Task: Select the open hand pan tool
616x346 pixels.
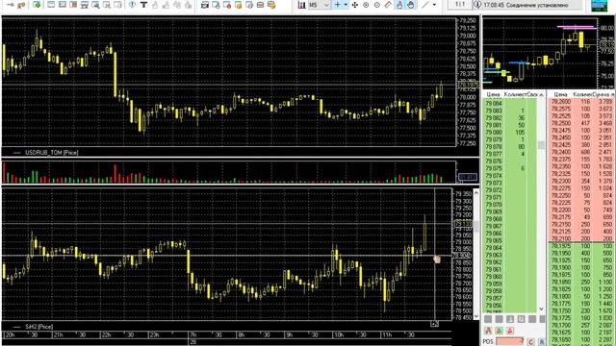Action: [411, 5]
